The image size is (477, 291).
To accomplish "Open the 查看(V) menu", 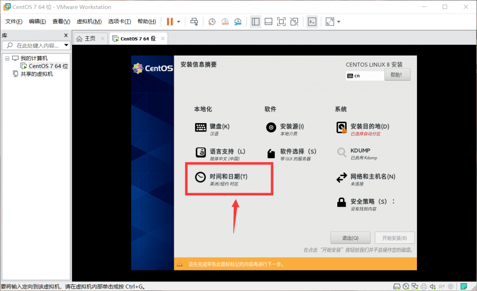I will pos(61,21).
